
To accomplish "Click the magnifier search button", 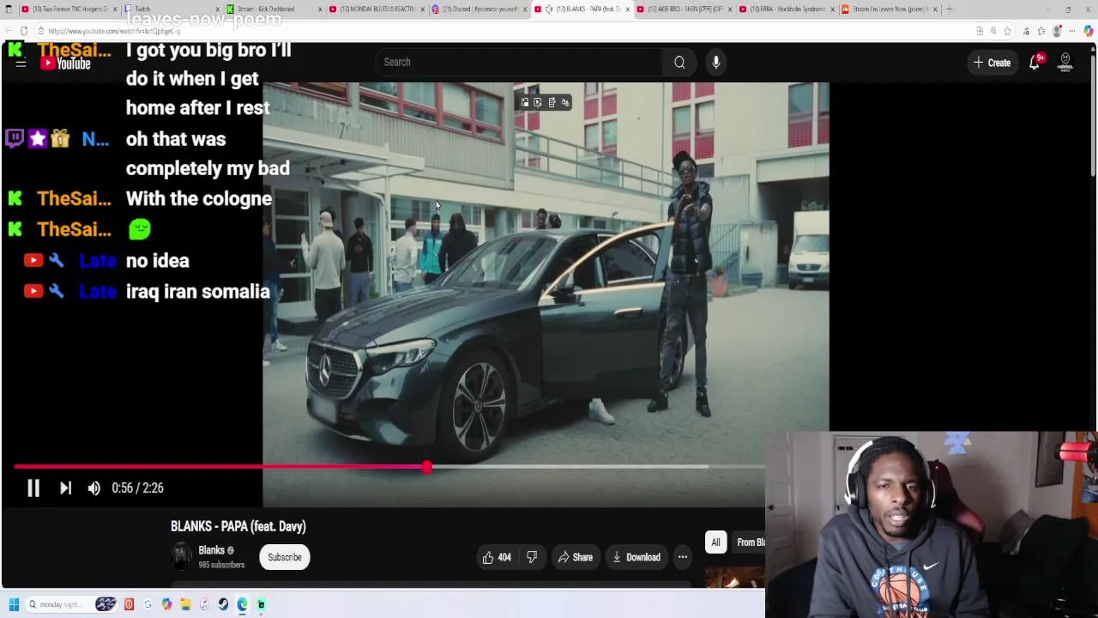I will pyautogui.click(x=679, y=62).
